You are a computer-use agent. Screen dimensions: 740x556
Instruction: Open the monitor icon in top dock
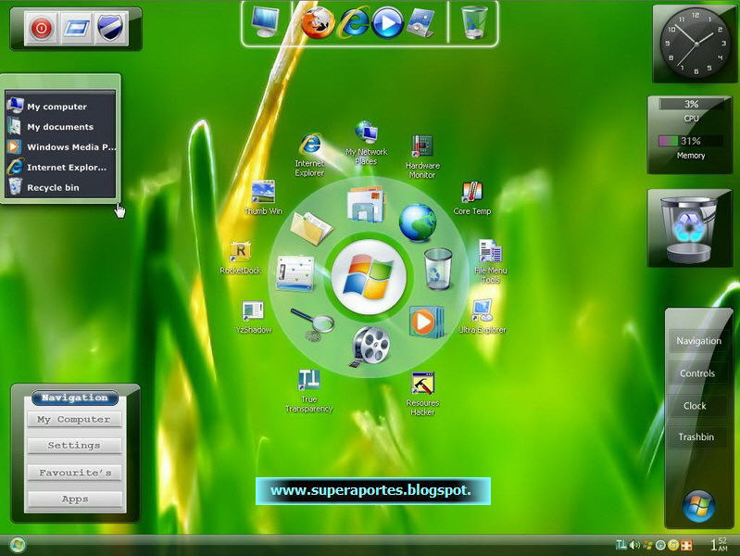265,21
